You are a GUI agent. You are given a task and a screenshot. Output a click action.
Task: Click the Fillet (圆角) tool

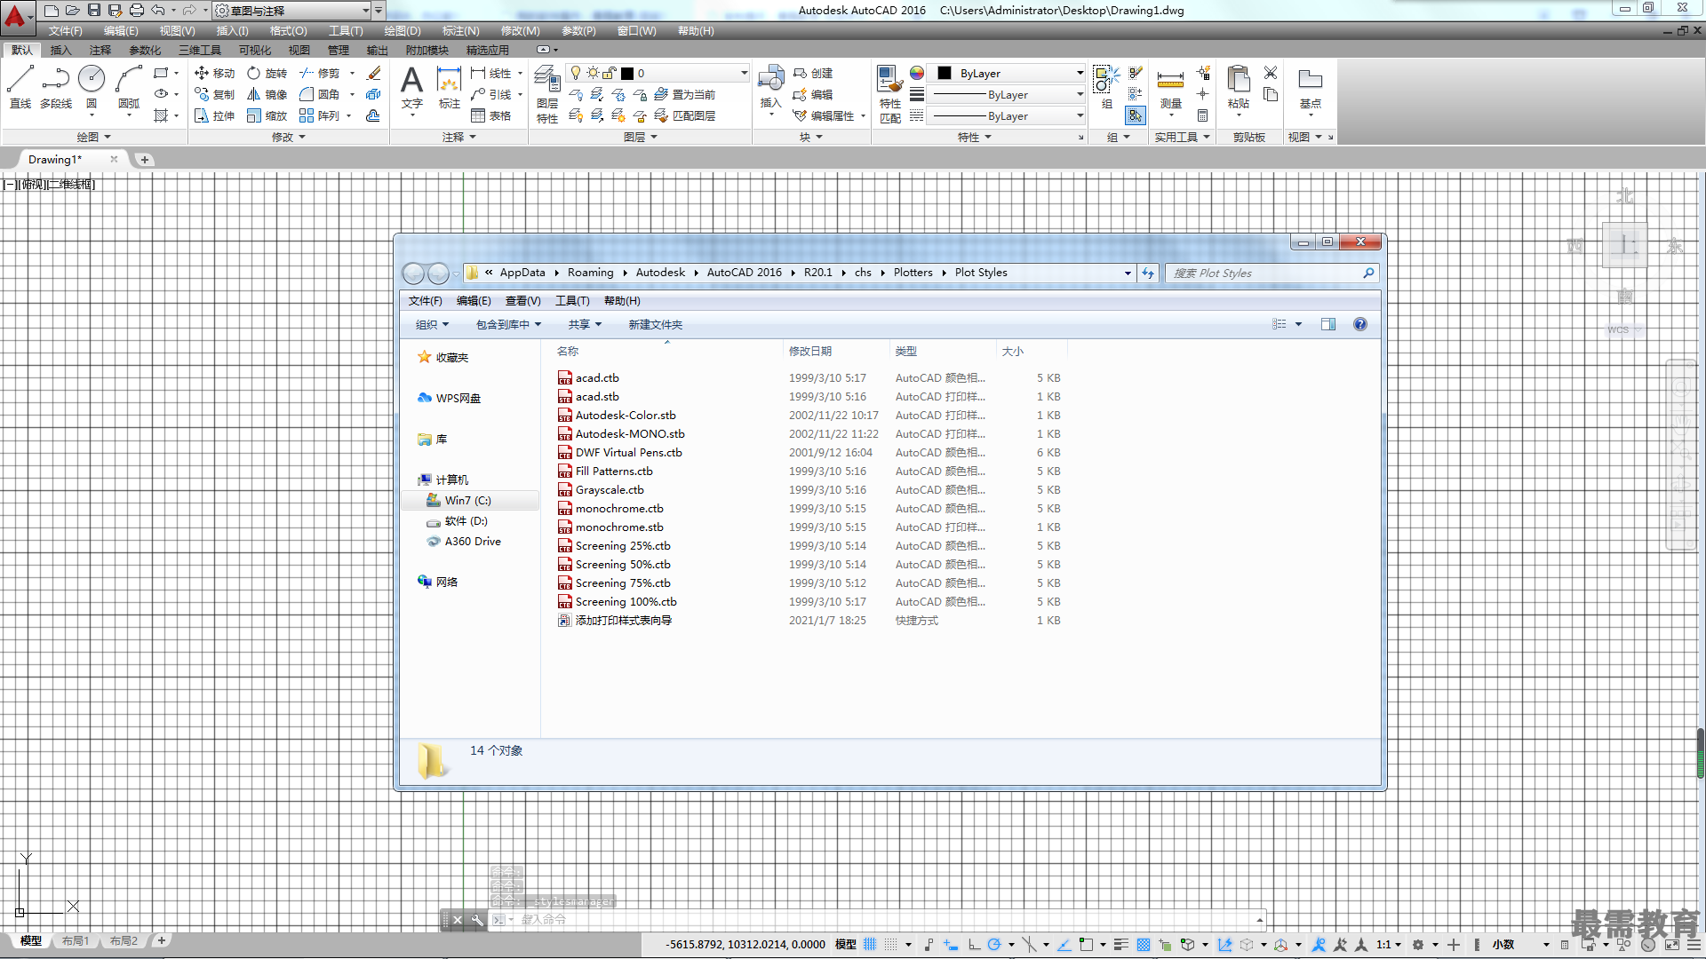click(x=319, y=94)
